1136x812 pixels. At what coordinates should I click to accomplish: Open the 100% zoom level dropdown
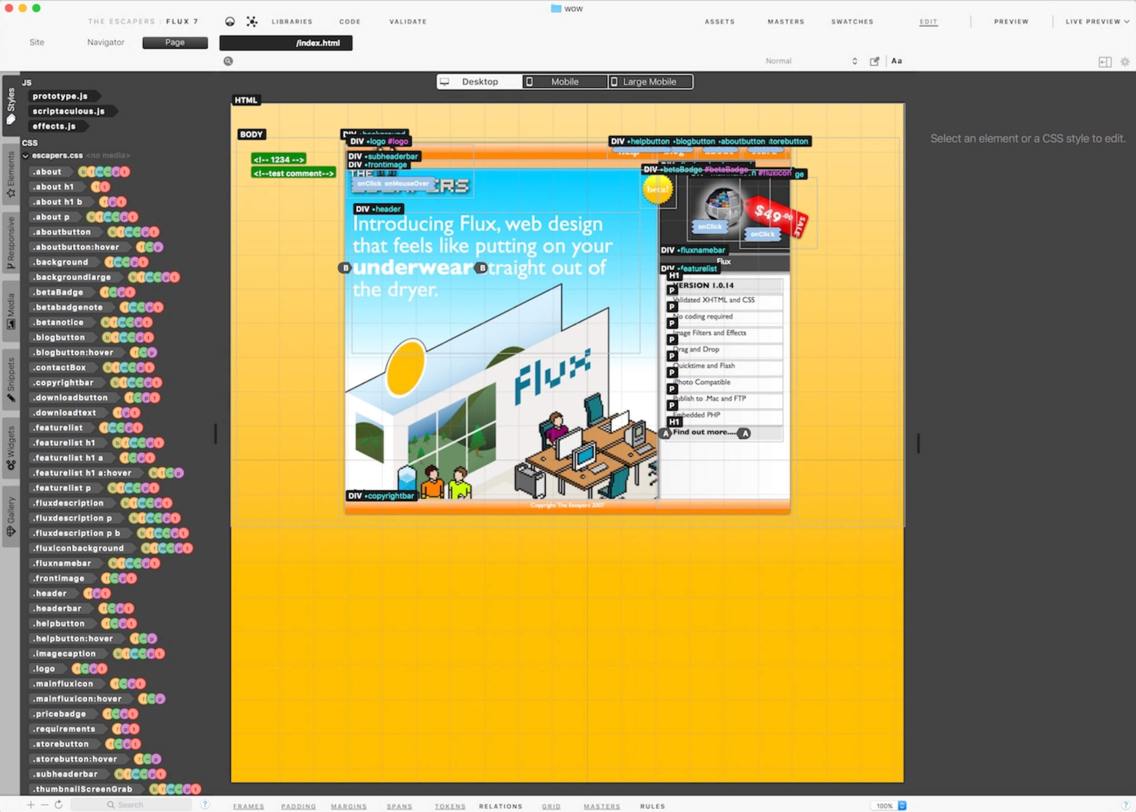(890, 806)
